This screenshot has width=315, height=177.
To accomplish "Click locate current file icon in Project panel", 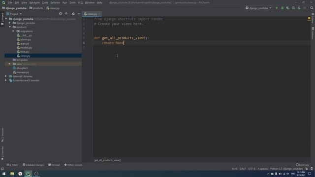I will (61, 14).
